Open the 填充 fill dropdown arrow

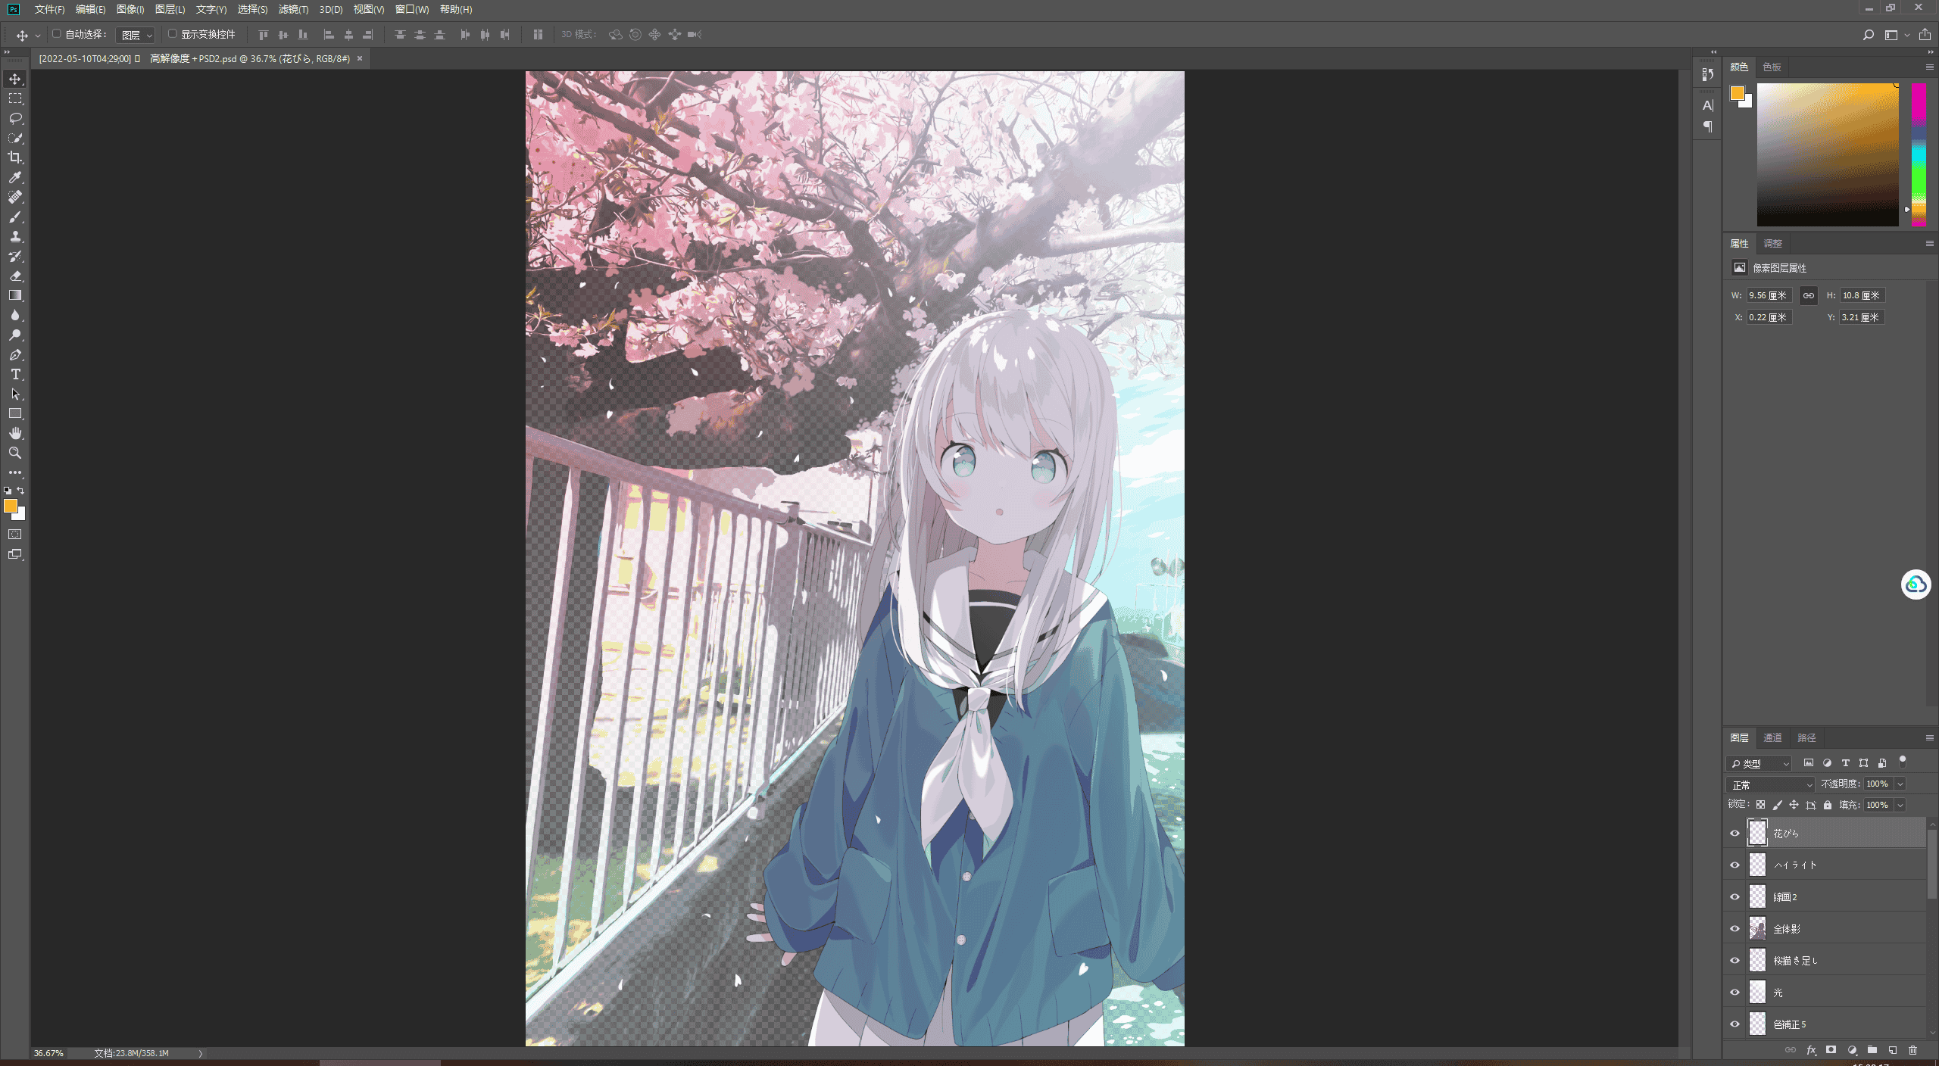point(1900,806)
